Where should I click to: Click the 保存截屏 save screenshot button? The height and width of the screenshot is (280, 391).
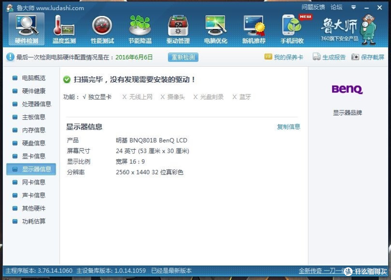click(368, 57)
